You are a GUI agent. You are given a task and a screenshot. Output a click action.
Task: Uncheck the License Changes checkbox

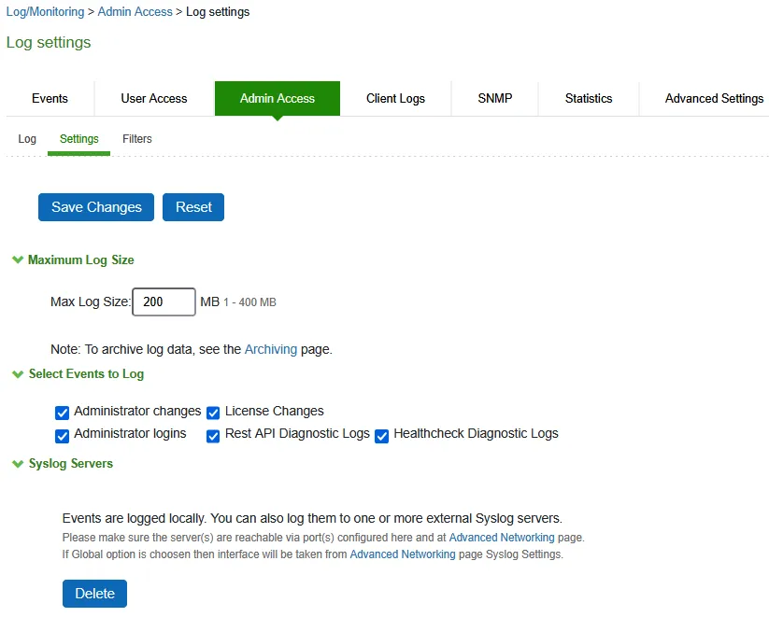[x=213, y=413]
